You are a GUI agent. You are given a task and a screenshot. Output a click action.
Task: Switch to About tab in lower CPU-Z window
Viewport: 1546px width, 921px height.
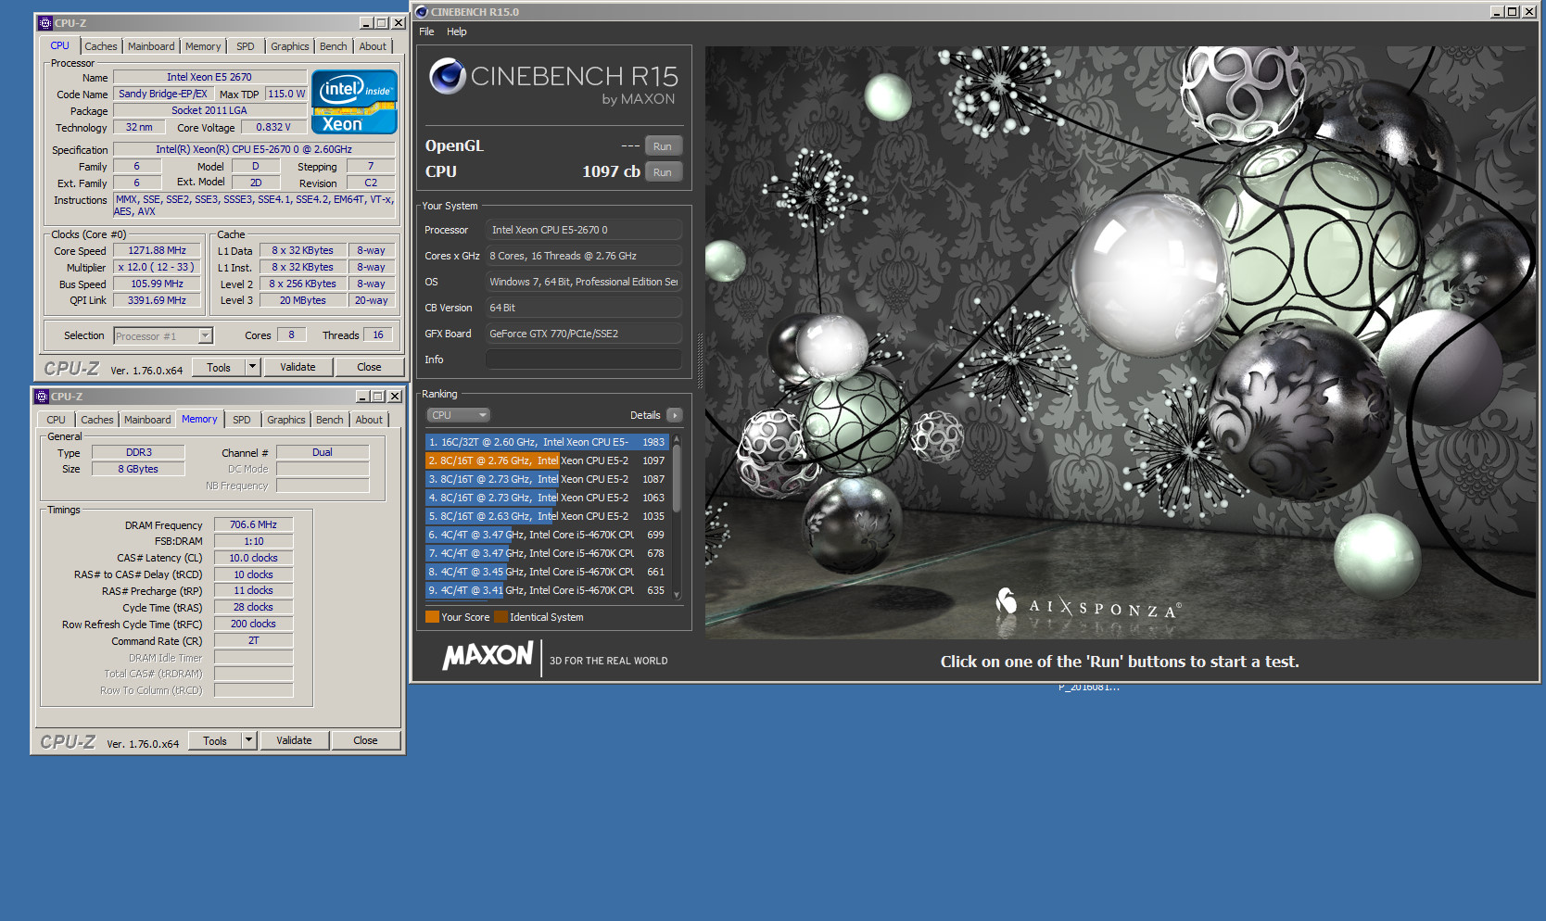click(369, 420)
